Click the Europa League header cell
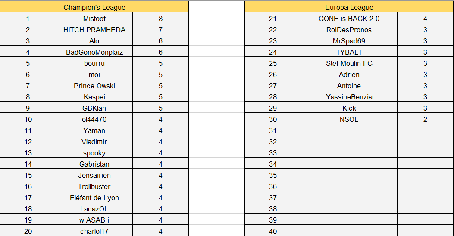This screenshot has width=454, height=236. [x=349, y=7]
